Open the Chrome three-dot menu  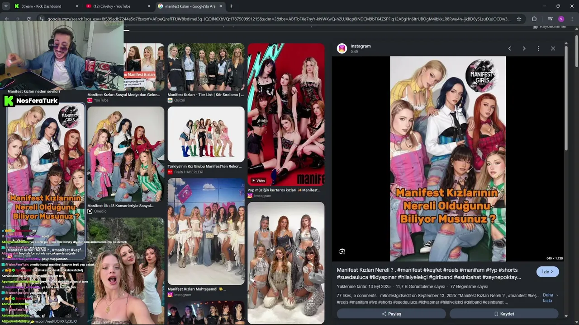(x=572, y=19)
